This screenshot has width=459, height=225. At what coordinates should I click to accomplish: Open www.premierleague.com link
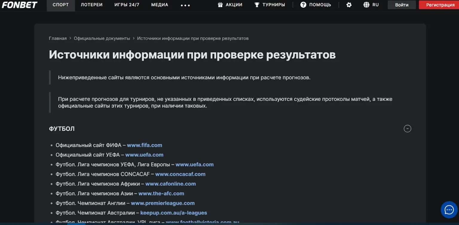coord(163,203)
